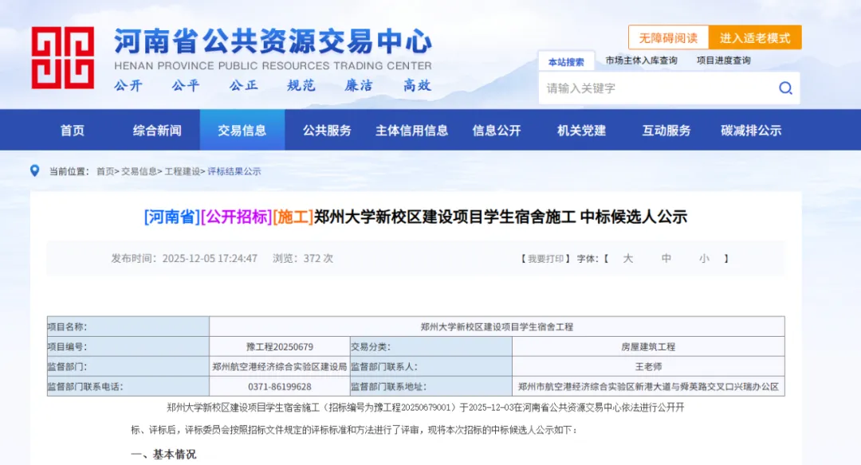The image size is (861, 465).
Task: Set font size to 大
Action: point(628,258)
